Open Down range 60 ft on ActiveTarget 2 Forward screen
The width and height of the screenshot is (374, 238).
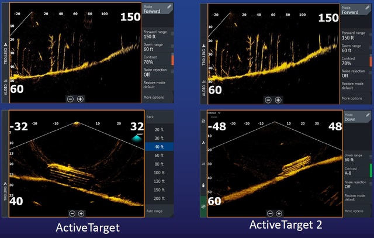coord(356,48)
